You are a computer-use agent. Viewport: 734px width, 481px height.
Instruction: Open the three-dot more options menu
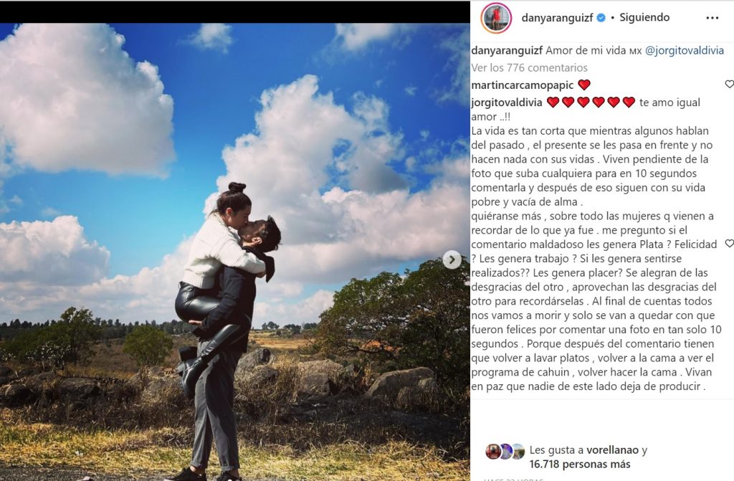tap(712, 18)
